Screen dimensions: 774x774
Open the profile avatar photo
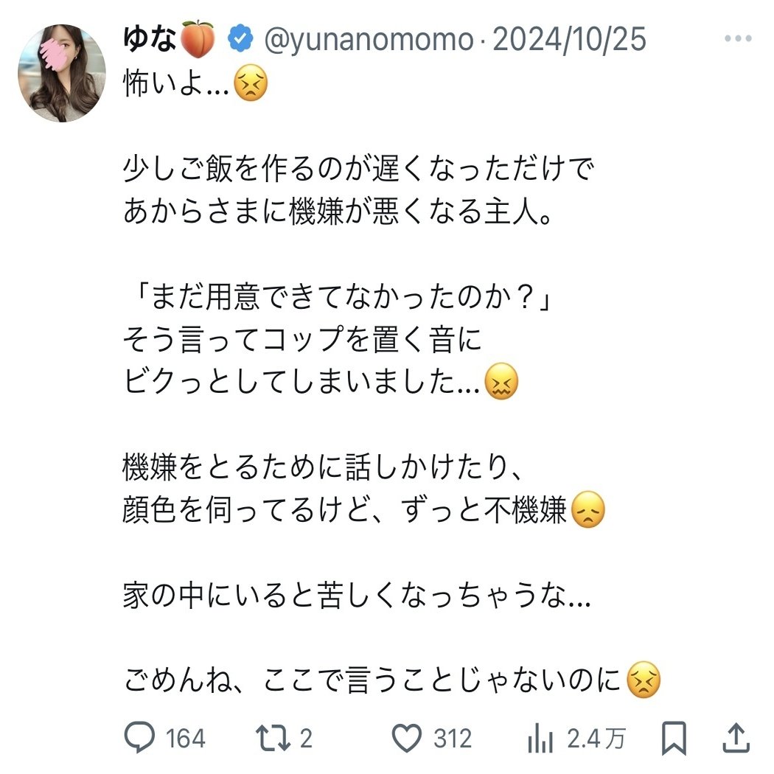coord(62,72)
